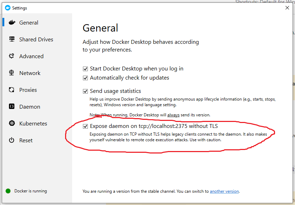Viewport: 295px width, 205px height.
Task: Click the Kubernetes wheel icon
Action: [12, 123]
